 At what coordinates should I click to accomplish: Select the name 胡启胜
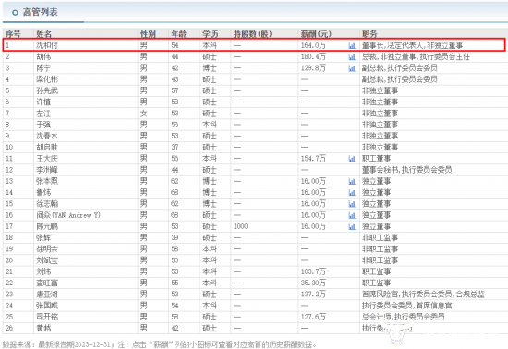pos(47,148)
